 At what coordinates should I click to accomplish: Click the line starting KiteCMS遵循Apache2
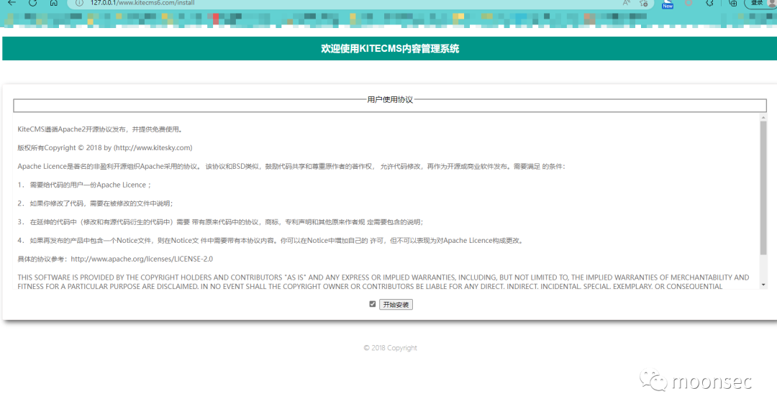101,129
